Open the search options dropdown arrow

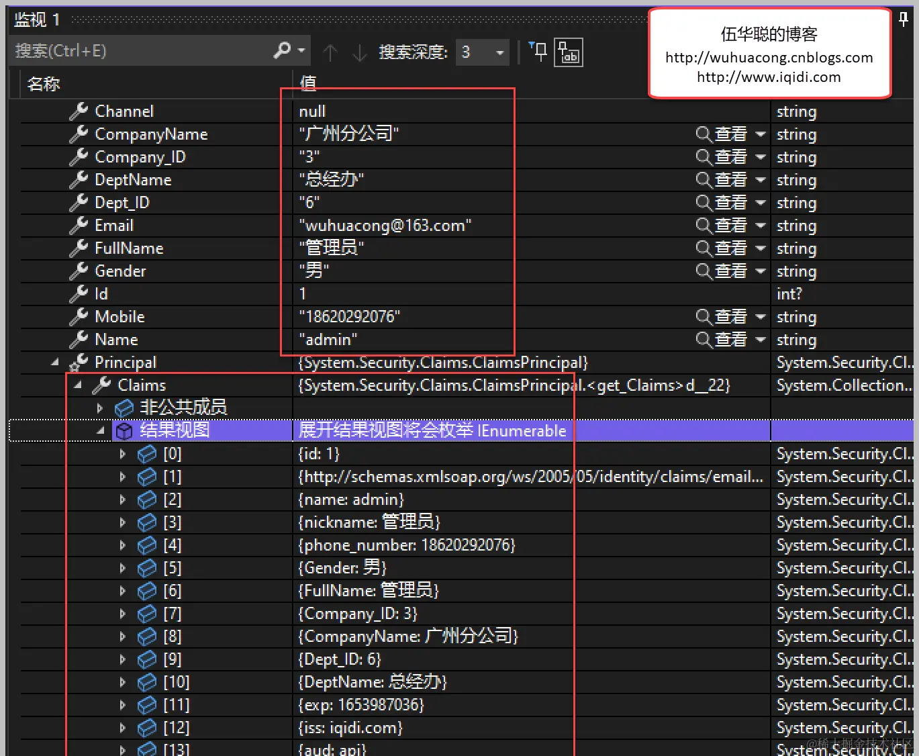coord(301,50)
